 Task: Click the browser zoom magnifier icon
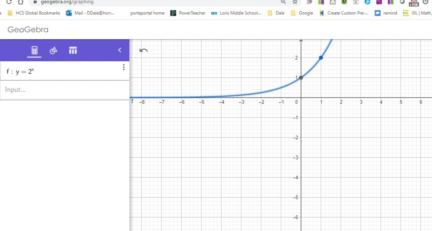(283, 2)
